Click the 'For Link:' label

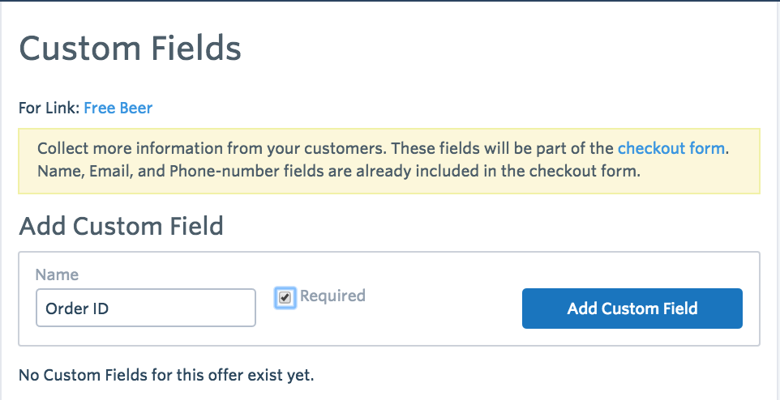coord(49,108)
